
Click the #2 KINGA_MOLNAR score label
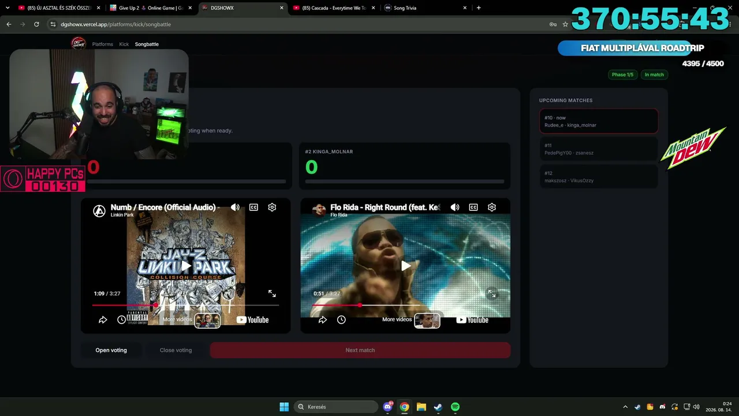(x=329, y=152)
